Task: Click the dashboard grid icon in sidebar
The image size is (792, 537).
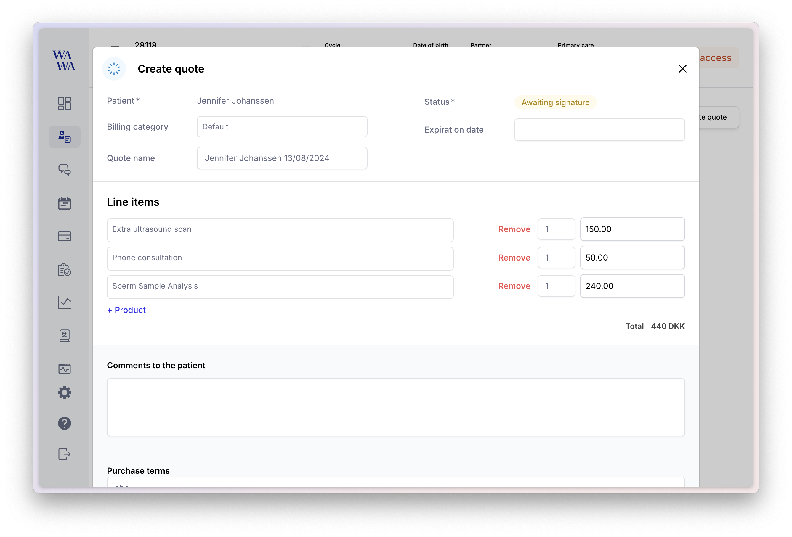Action: (x=64, y=103)
